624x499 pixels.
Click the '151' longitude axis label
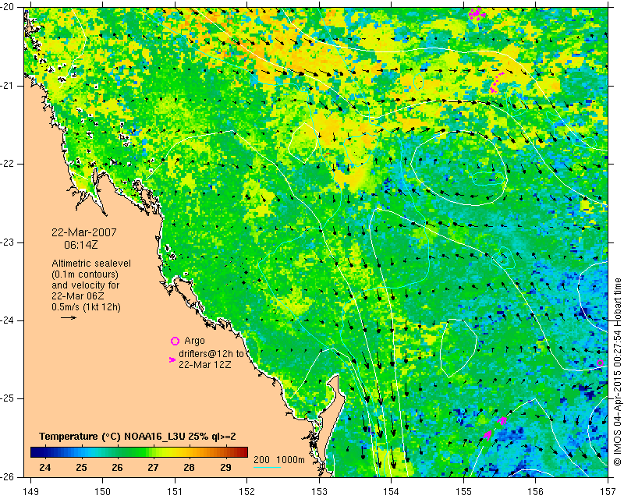click(175, 492)
